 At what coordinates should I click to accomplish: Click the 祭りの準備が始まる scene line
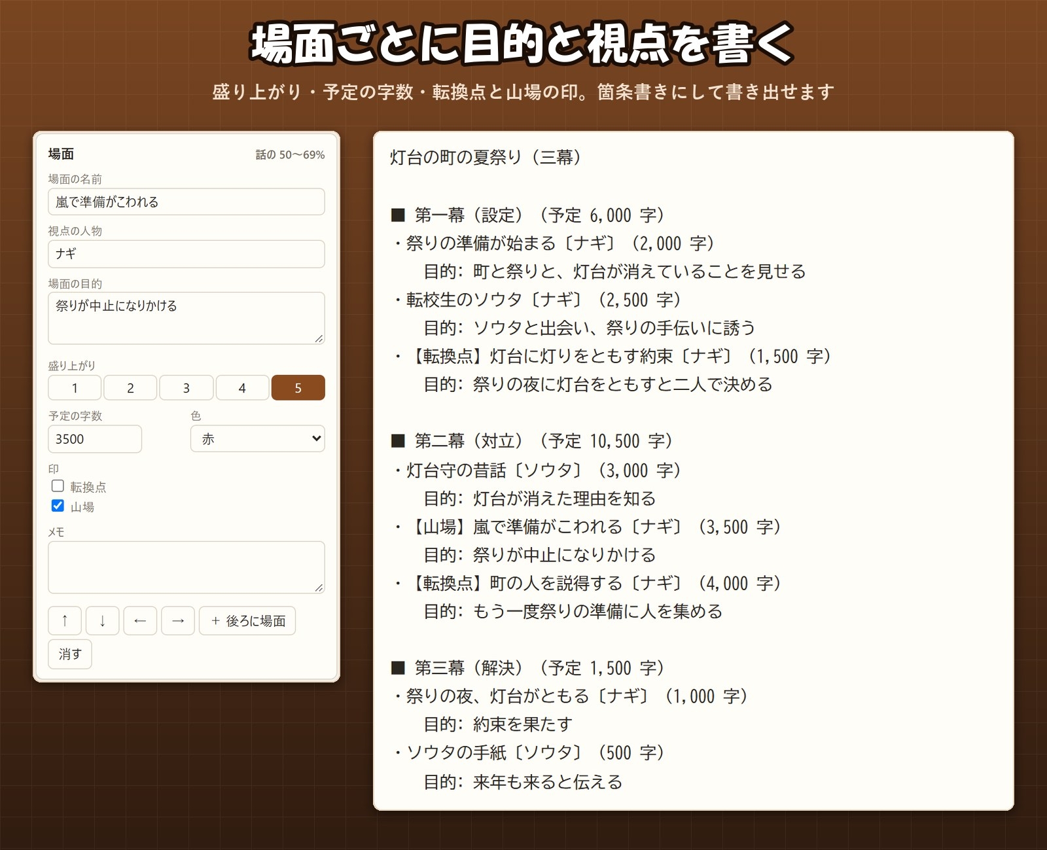pyautogui.click(x=554, y=243)
